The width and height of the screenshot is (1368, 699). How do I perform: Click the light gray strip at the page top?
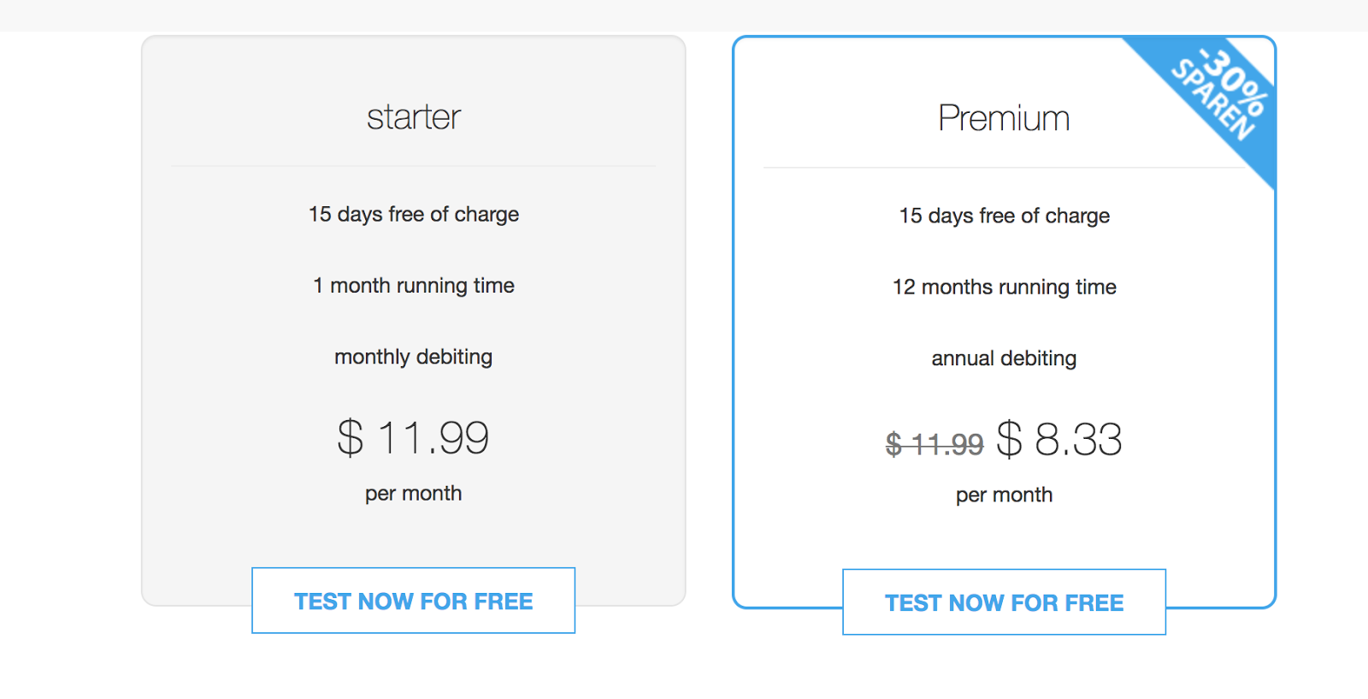[x=684, y=15]
